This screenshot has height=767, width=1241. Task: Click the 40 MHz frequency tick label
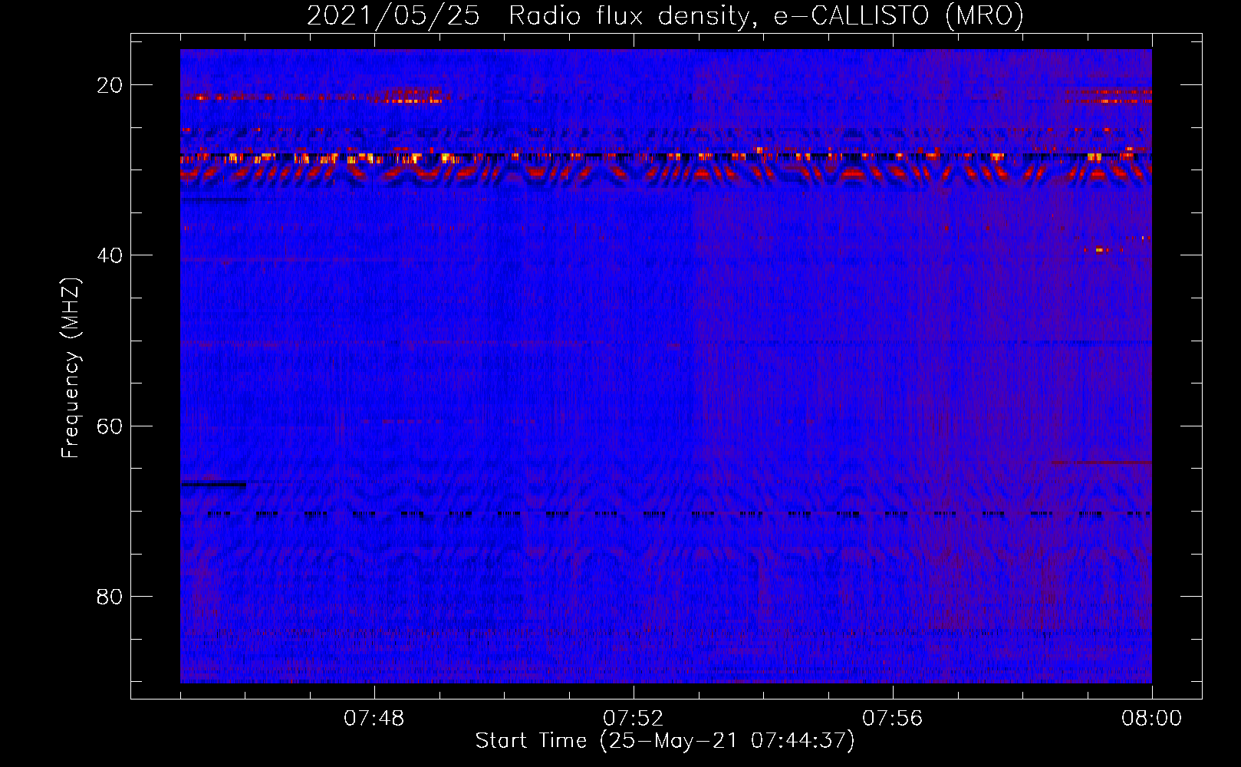tap(110, 255)
